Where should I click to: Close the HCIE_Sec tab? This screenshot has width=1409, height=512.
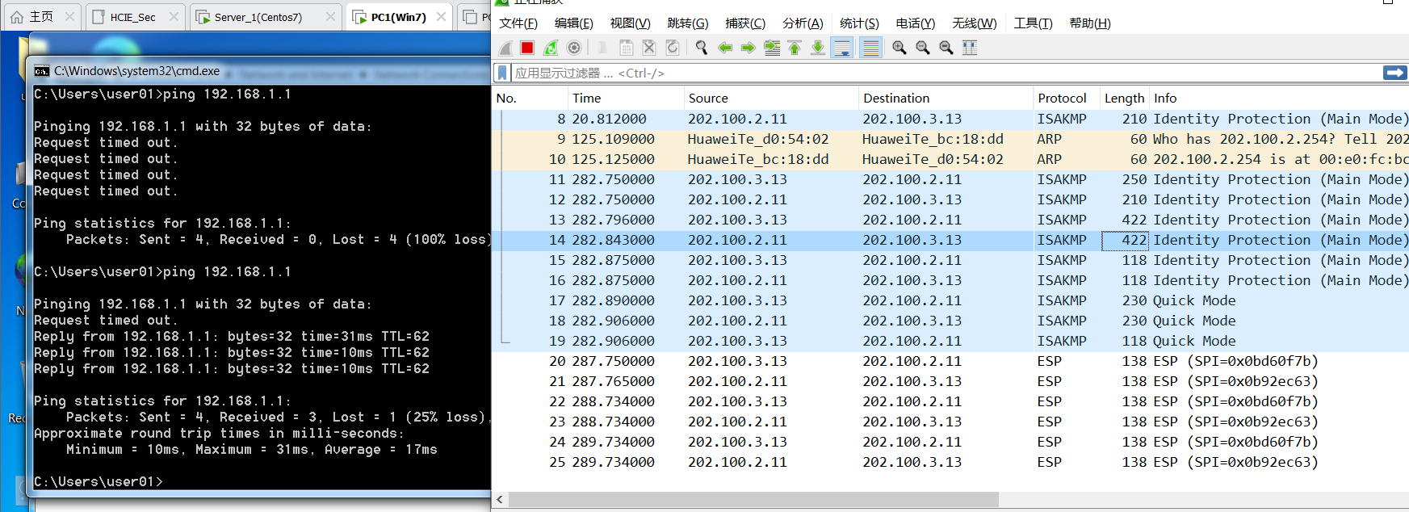174,16
